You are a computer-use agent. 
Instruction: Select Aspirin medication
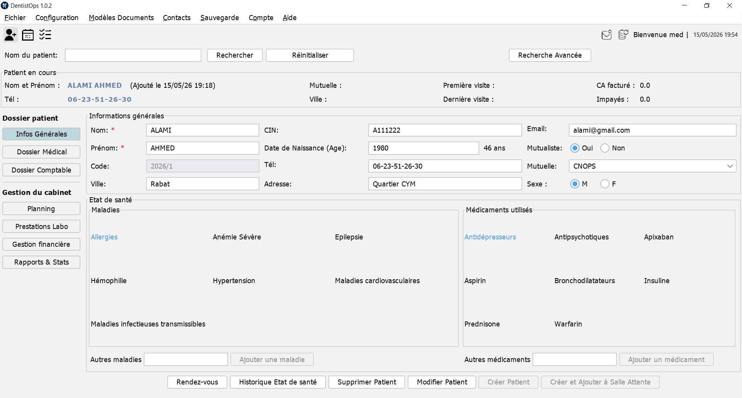point(475,281)
